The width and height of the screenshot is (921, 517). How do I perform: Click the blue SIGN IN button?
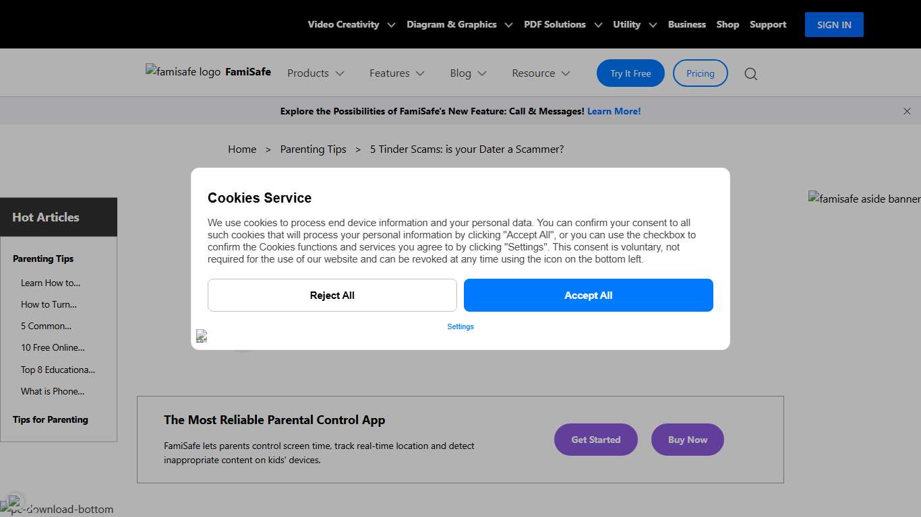point(834,25)
